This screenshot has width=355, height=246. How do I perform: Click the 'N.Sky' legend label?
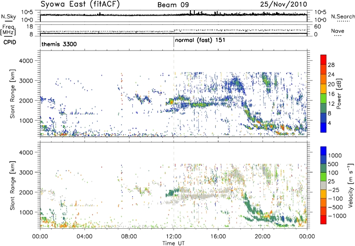pyautogui.click(x=8, y=16)
